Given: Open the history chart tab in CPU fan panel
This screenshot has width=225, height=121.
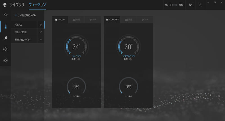Looking at the screenshot, I should point(76,19).
